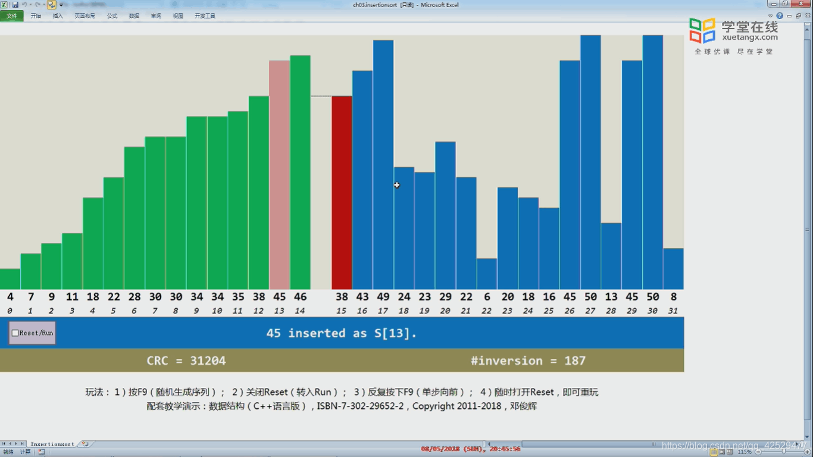
Task: Click the Undo arrow icon
Action: [25, 4]
